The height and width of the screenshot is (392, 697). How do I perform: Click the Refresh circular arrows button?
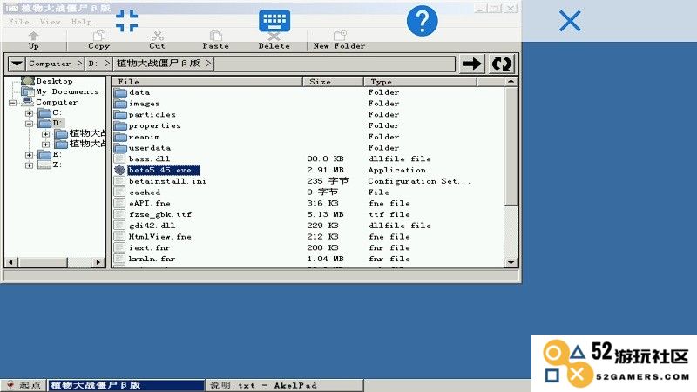502,64
